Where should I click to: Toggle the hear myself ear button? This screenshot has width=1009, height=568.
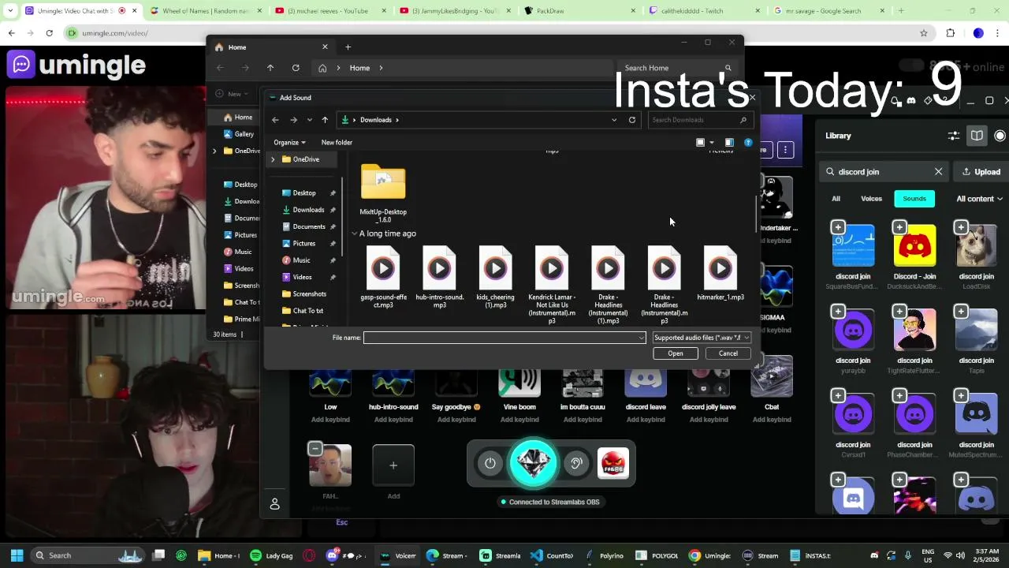pos(576,464)
